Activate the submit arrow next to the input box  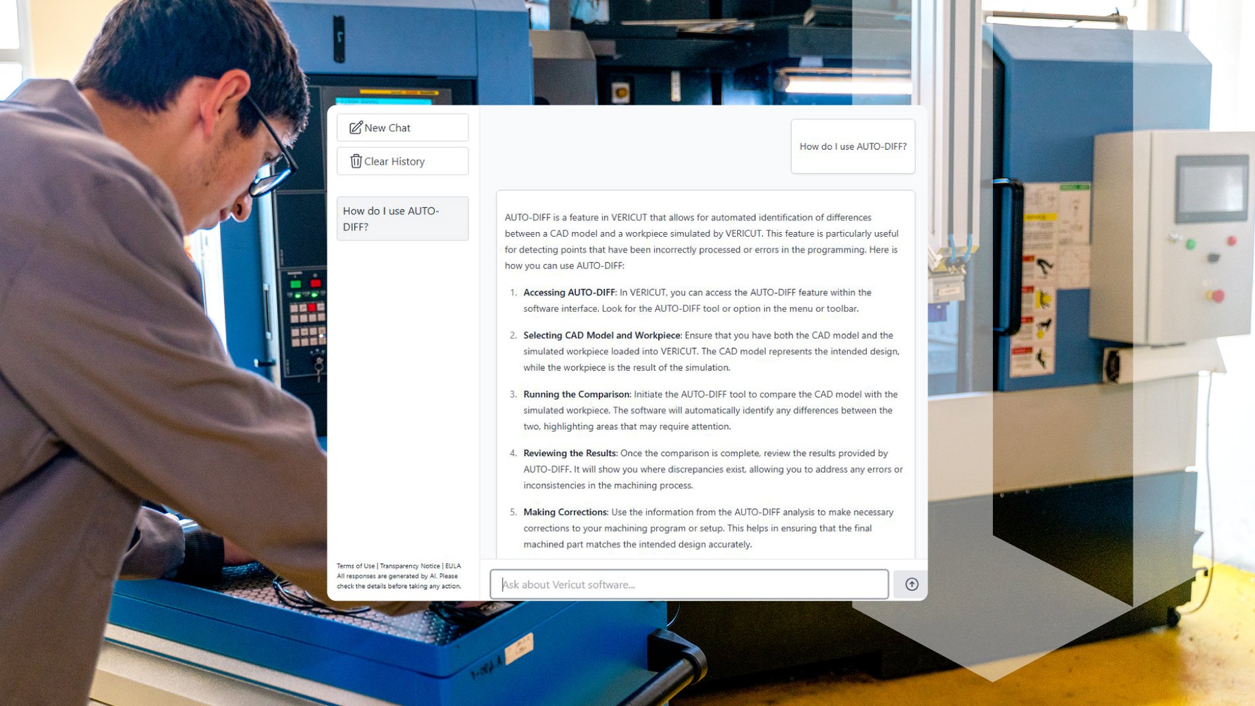[910, 584]
